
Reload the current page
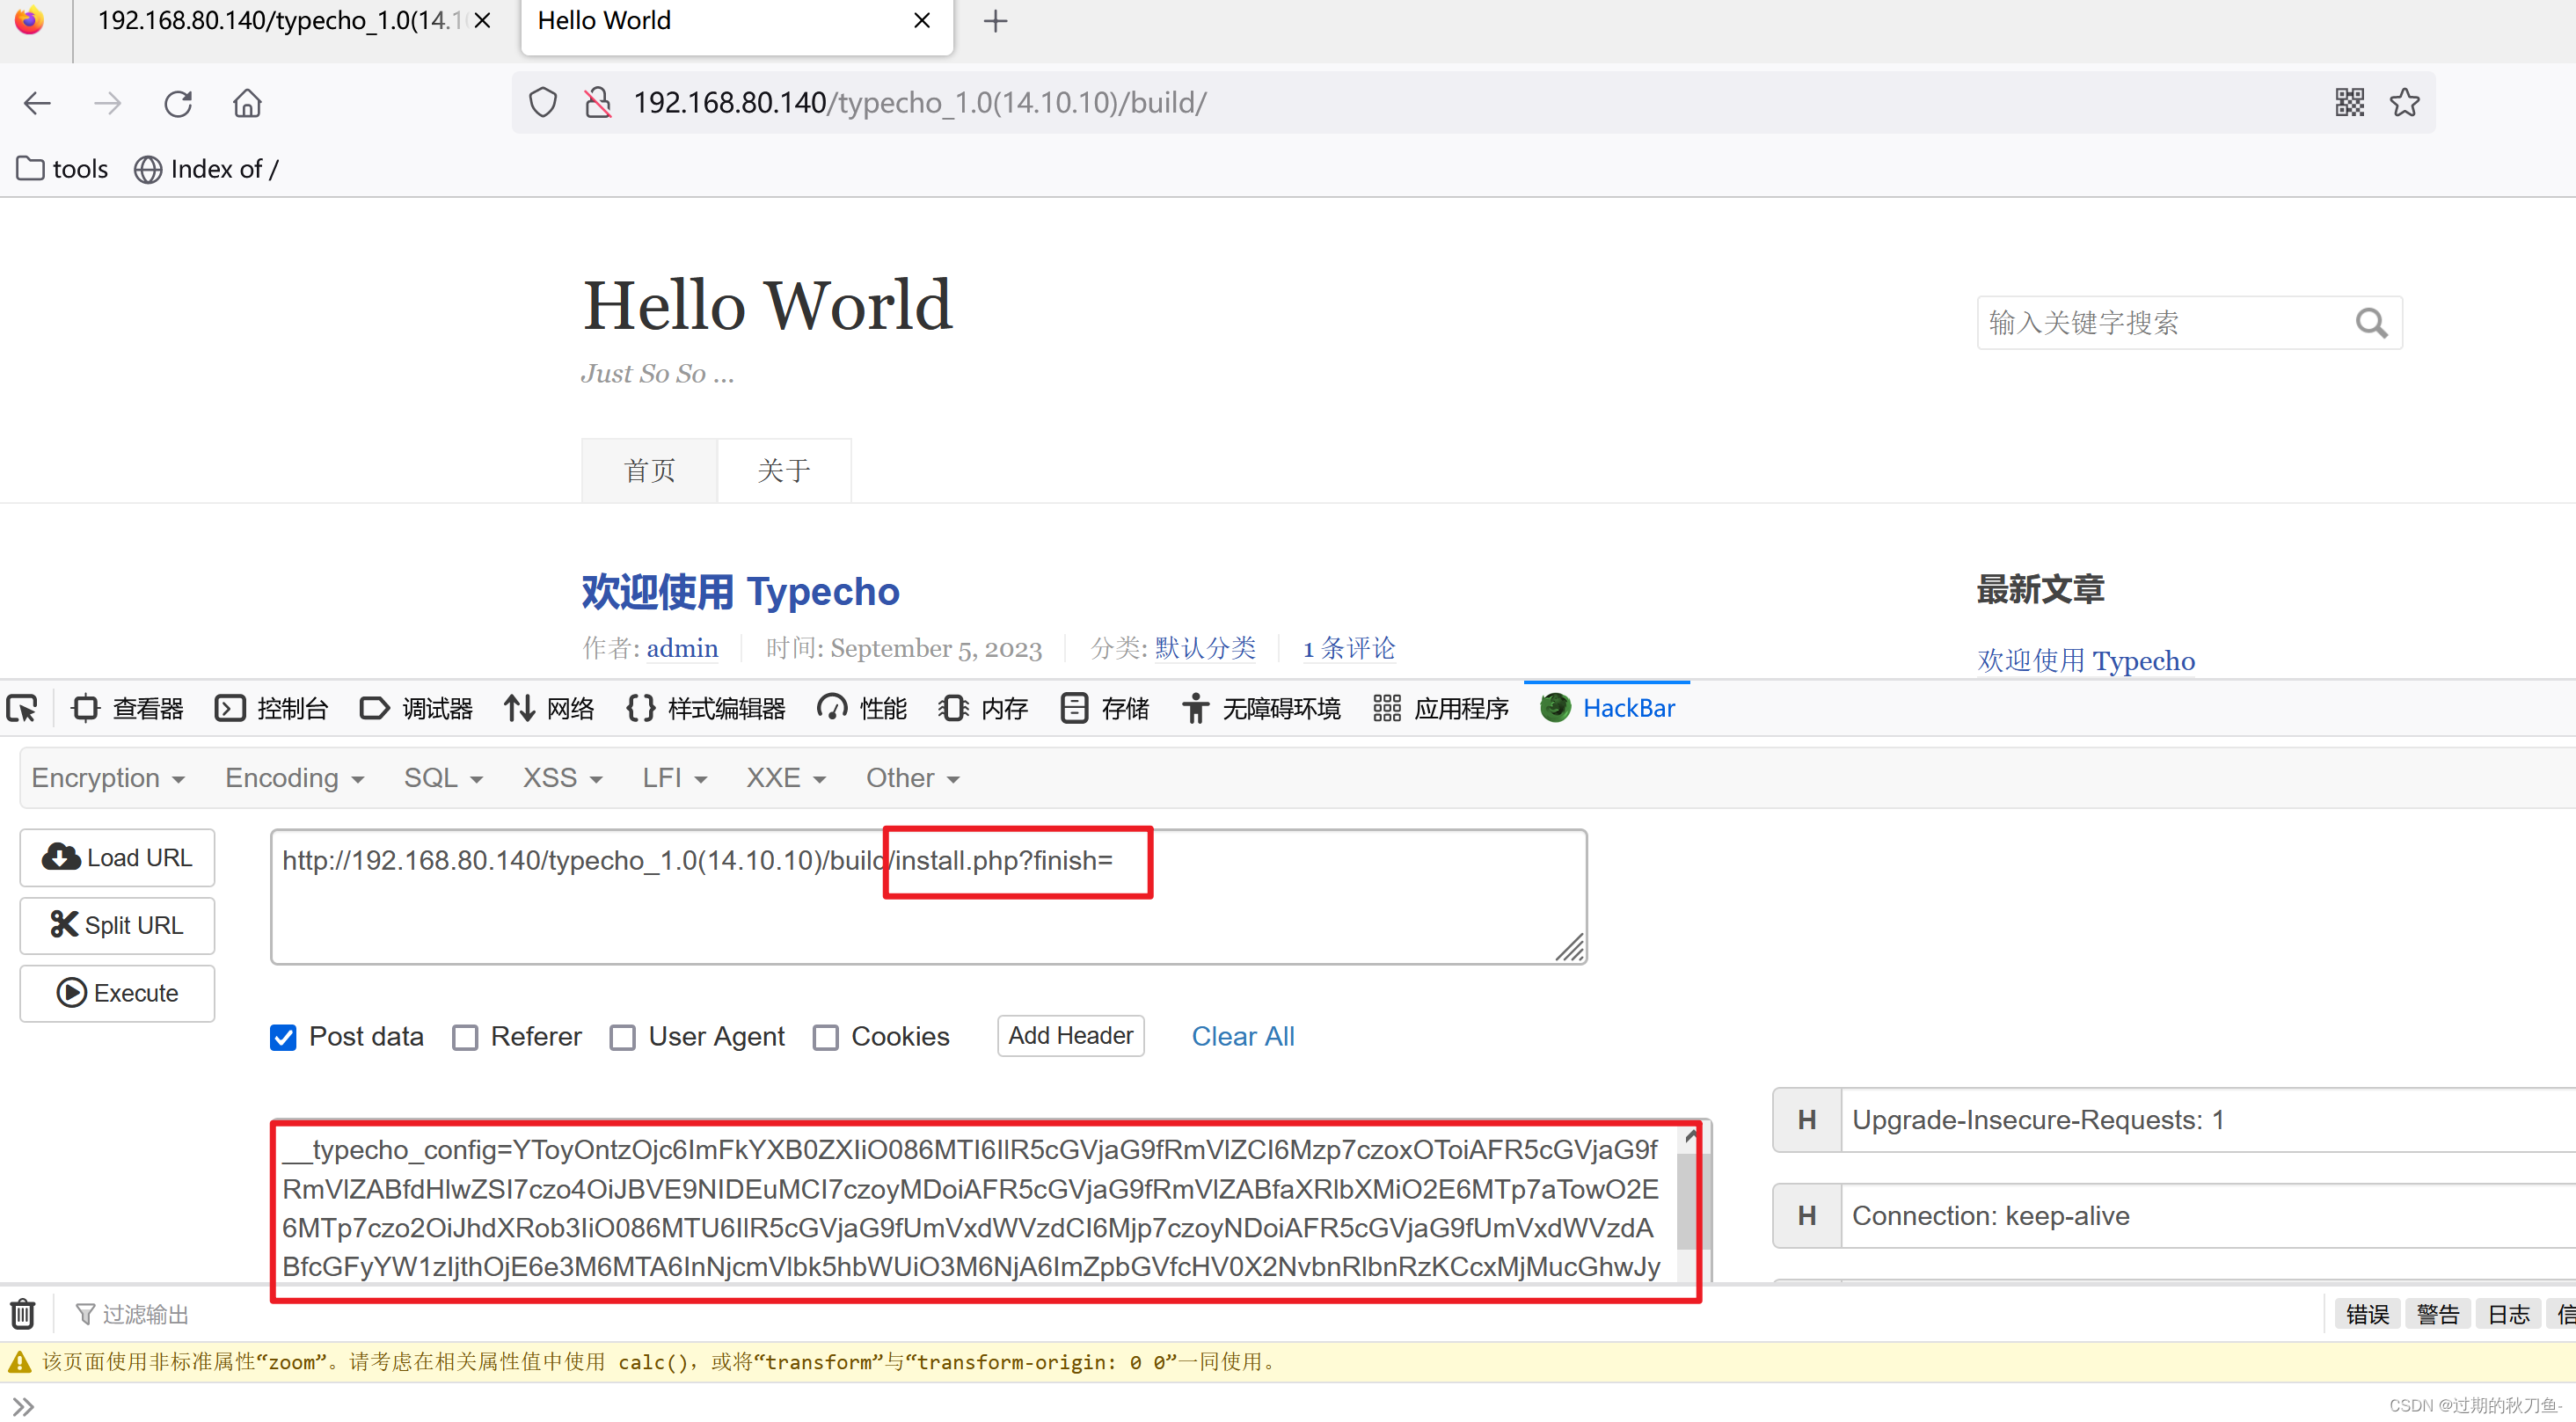[178, 103]
